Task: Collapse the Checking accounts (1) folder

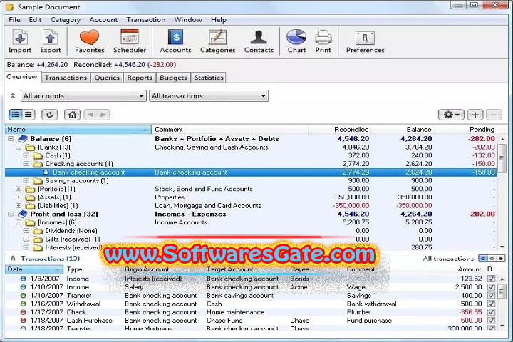Action: (x=26, y=164)
